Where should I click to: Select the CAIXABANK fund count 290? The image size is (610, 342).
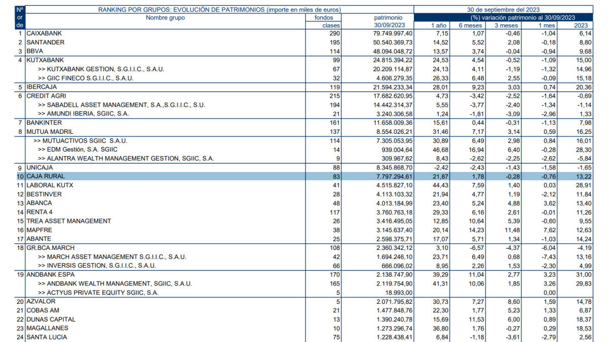pos(334,34)
